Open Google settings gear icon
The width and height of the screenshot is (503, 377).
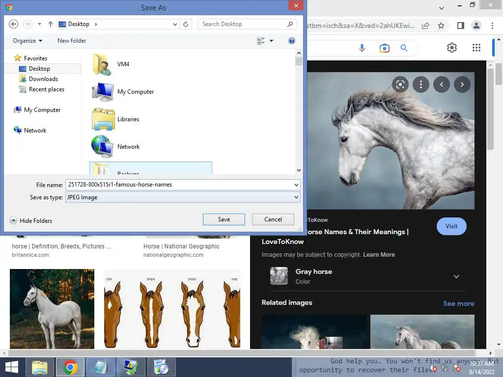coord(452,48)
